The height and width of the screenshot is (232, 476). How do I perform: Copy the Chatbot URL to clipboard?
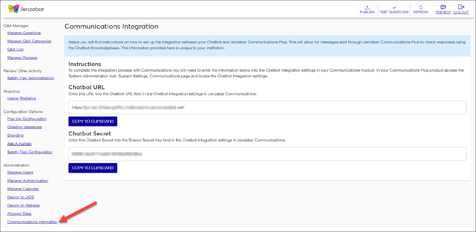point(93,121)
